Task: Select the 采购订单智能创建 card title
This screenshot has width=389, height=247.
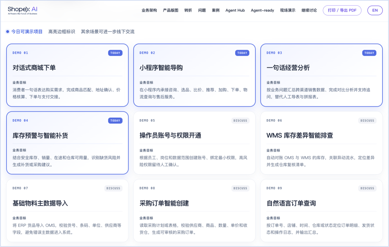Action: click(164, 203)
